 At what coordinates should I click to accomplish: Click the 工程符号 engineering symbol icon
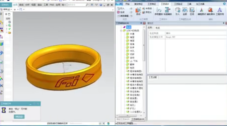point(220,11)
